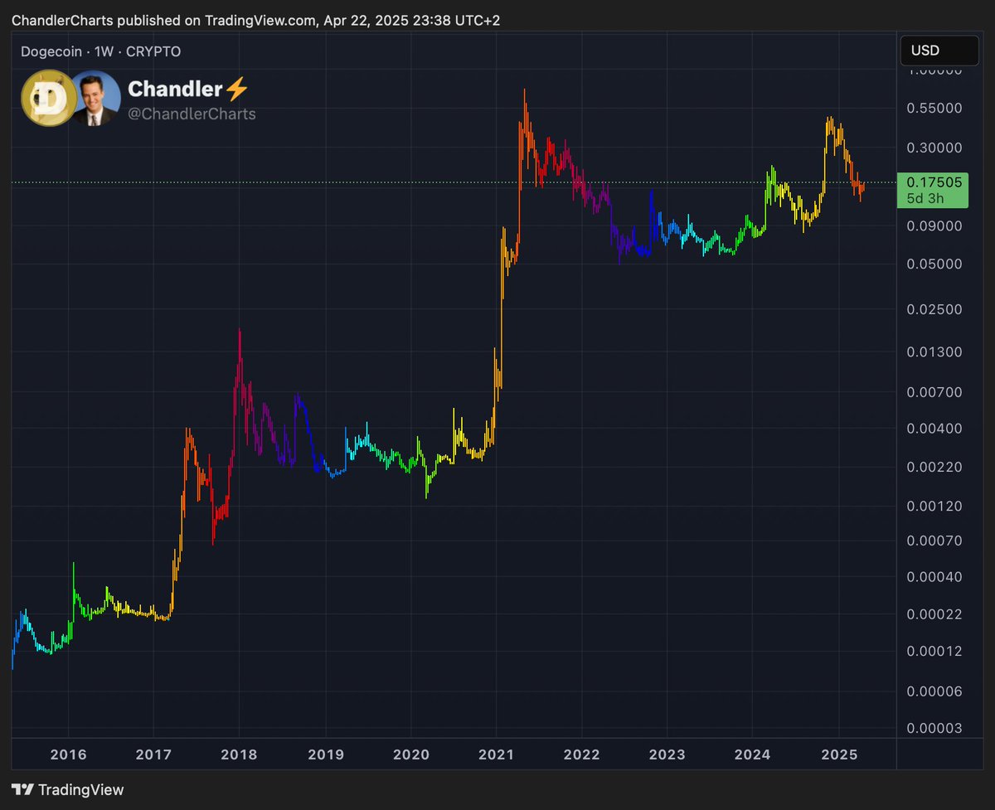Viewport: 995px width, 810px height.
Task: Click the 0.00400 price axis value
Action: pyautogui.click(x=933, y=429)
